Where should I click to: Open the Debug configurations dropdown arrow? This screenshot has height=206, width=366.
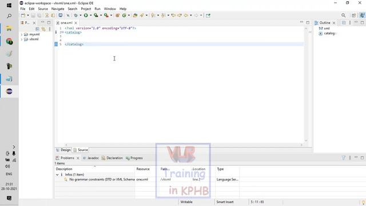click(81, 15)
